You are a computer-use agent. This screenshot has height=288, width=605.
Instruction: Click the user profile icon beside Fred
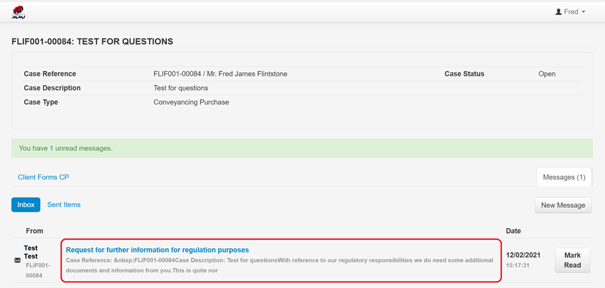pos(558,12)
